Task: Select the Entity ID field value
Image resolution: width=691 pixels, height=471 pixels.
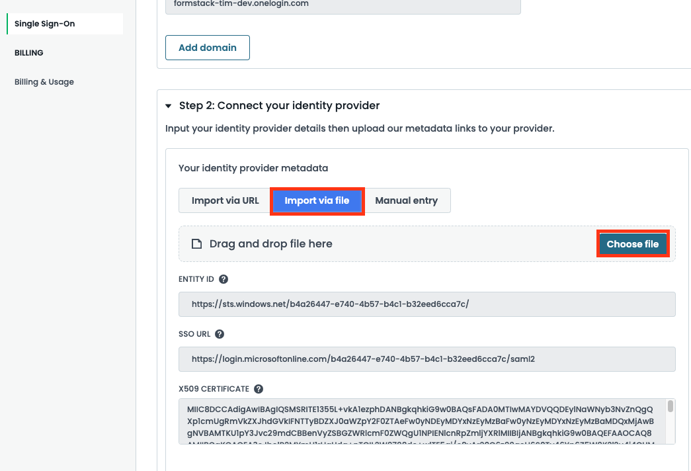Action: (427, 304)
